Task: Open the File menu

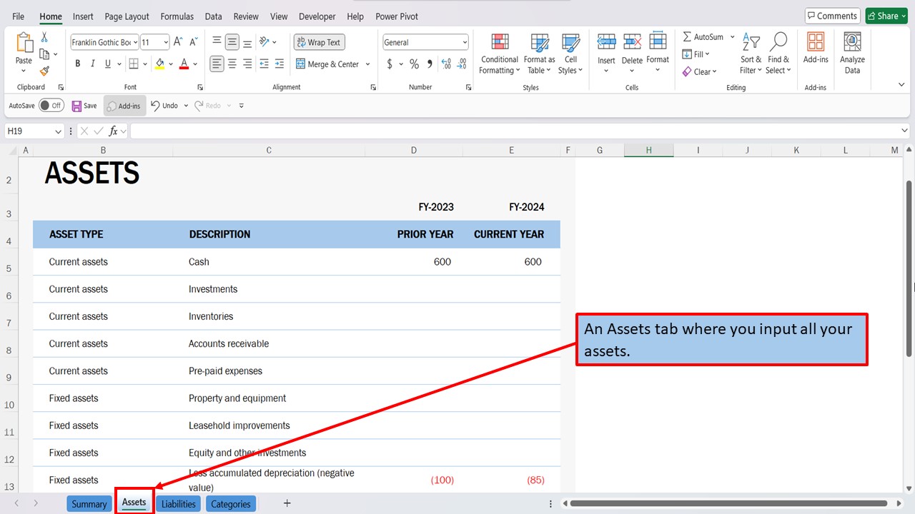Action: (18, 16)
